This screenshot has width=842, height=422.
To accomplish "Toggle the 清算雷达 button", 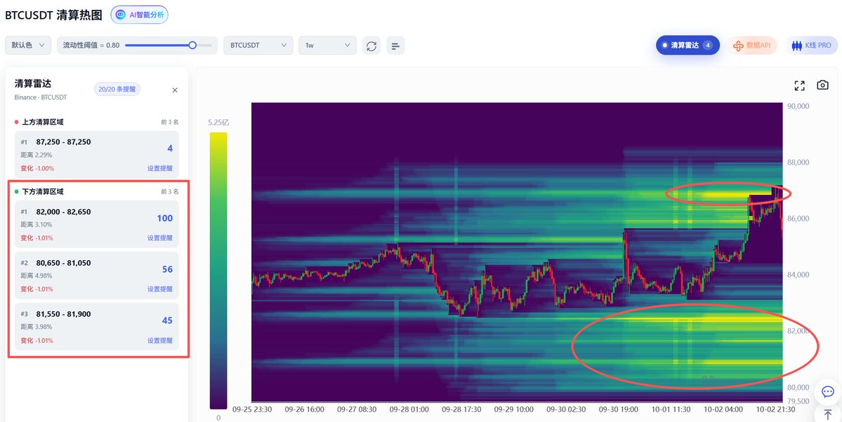I will (x=688, y=46).
